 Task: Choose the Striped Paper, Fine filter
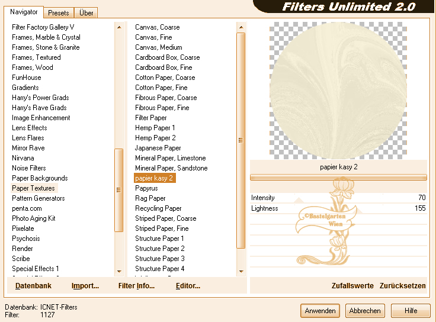(162, 228)
